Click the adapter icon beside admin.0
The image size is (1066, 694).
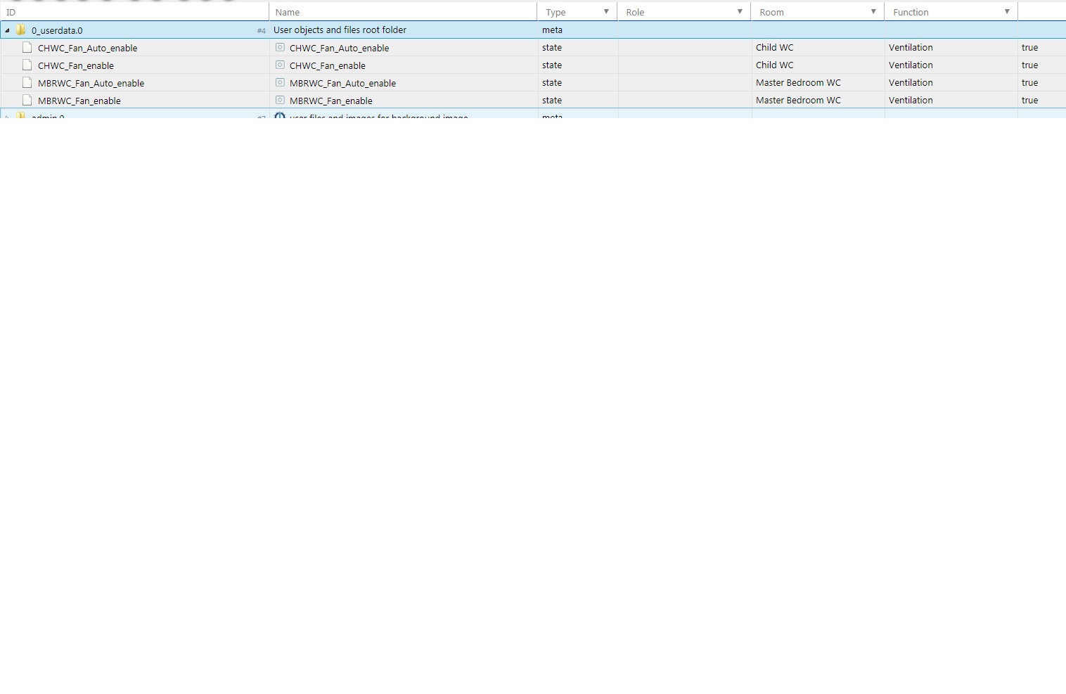point(281,116)
